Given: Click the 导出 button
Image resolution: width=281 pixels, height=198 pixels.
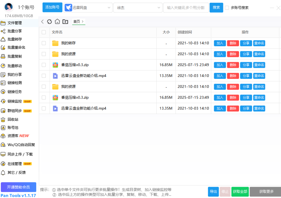Looking at the screenshot, I should (213, 191).
